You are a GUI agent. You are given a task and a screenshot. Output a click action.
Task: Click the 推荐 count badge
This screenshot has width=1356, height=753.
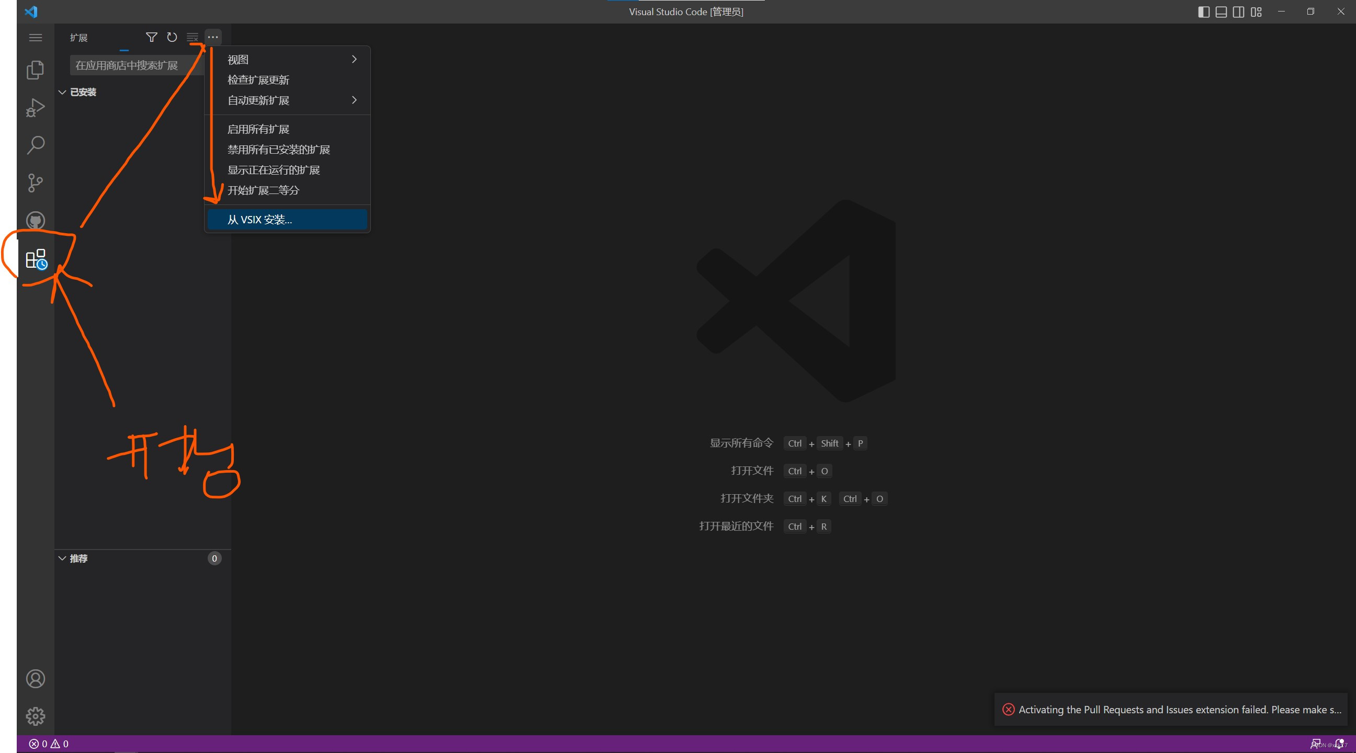pyautogui.click(x=214, y=558)
